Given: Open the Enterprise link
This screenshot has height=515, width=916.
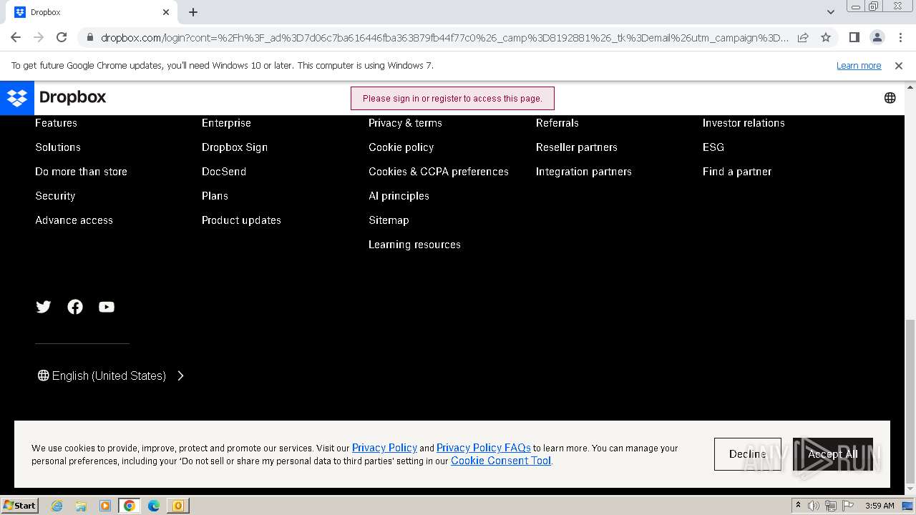Looking at the screenshot, I should pyautogui.click(x=226, y=123).
